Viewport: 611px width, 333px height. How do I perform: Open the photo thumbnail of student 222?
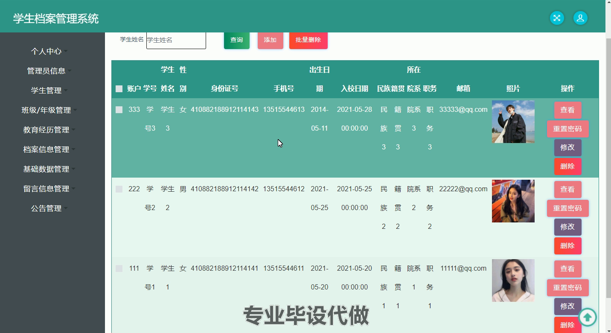point(513,201)
